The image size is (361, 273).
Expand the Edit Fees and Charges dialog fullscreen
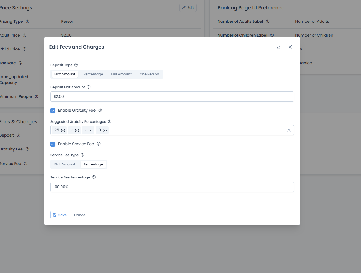click(279, 47)
